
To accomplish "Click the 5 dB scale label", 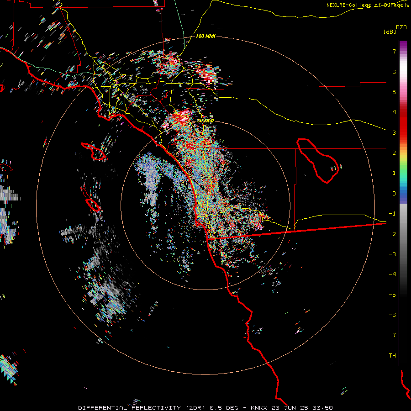I will point(394,92).
